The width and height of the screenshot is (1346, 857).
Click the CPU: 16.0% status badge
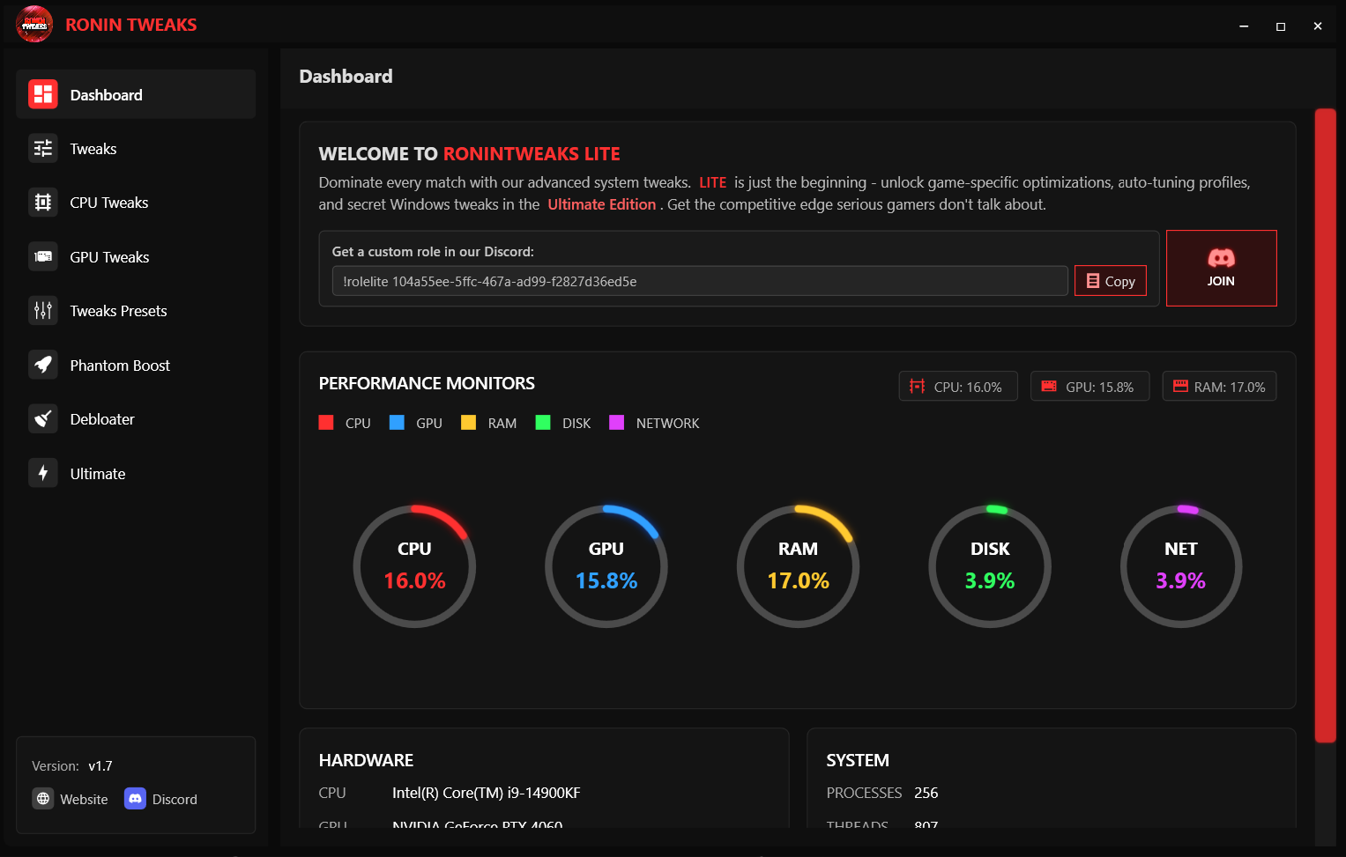[958, 387]
